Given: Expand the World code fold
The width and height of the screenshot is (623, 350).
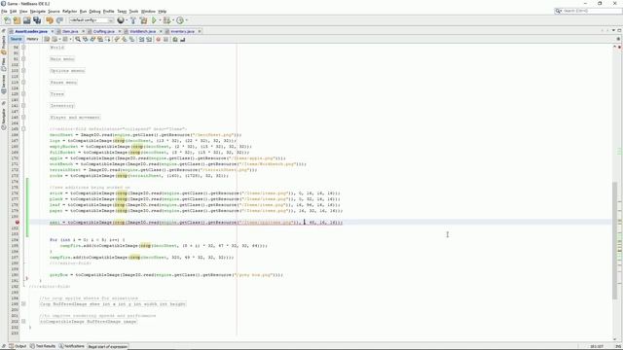Looking at the screenshot, I should pyautogui.click(x=23, y=48).
